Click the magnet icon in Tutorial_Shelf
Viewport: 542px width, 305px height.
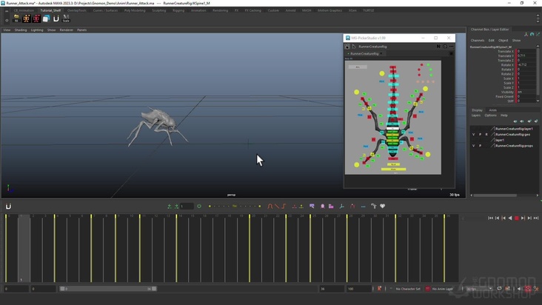click(56, 19)
